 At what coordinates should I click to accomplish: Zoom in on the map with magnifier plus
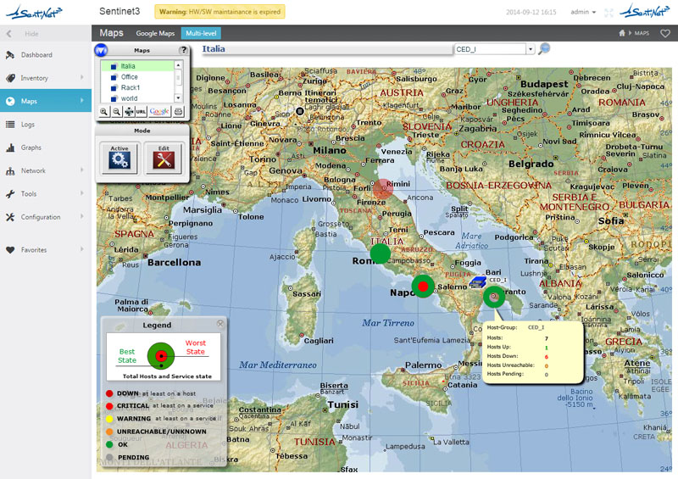click(103, 112)
